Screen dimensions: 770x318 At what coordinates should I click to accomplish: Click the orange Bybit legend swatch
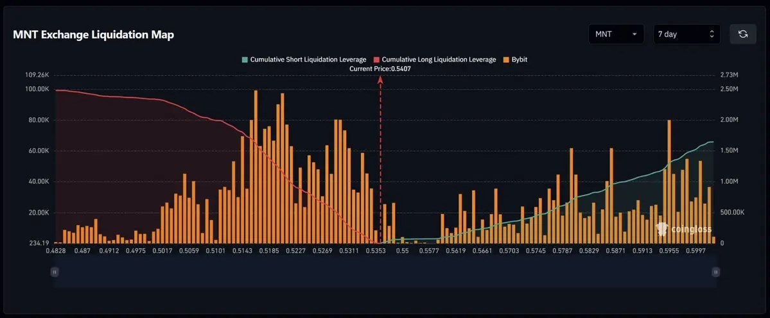[x=506, y=60]
